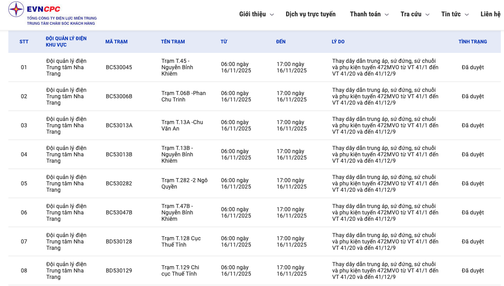Expand the Thanh toán dropdown chevron

(x=387, y=15)
